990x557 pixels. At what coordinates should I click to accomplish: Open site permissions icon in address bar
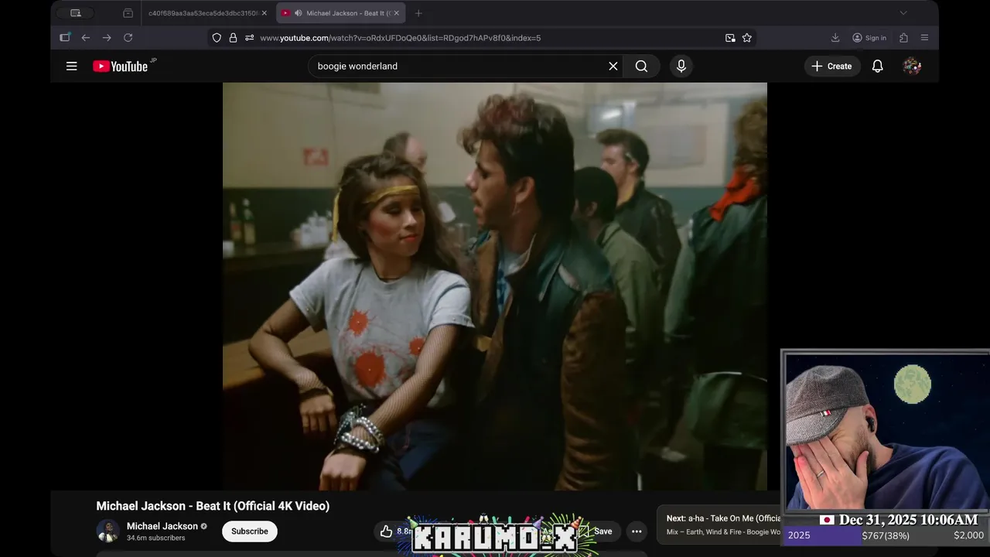pos(249,38)
